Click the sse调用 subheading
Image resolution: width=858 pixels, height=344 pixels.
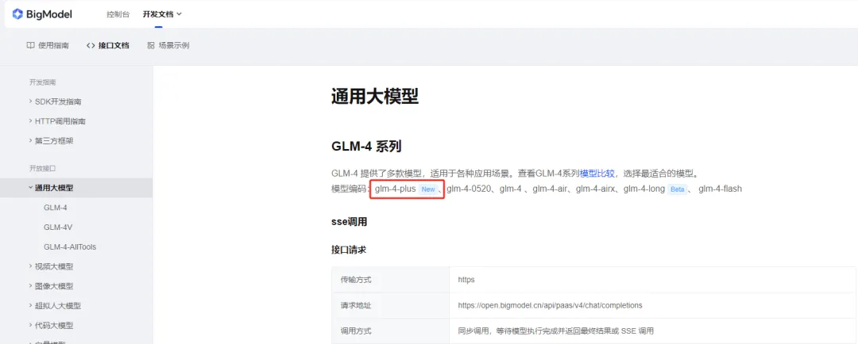tap(349, 222)
